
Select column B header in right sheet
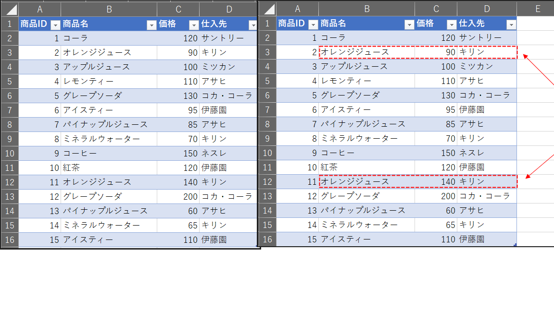tap(367, 9)
